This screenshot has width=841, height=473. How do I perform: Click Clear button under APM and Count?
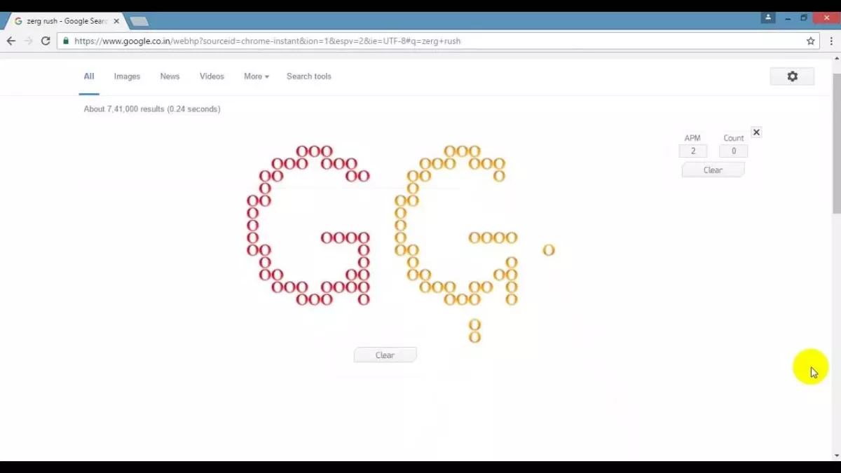(x=713, y=170)
